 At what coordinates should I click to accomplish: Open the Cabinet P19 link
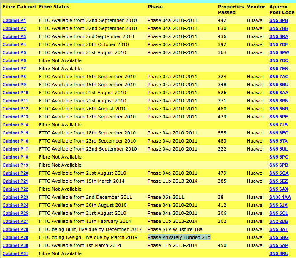(16, 165)
